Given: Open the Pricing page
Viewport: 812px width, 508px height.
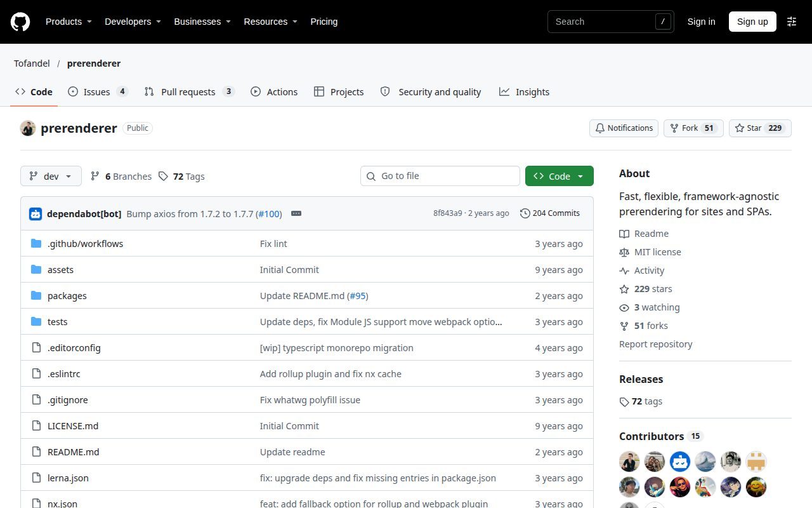Looking at the screenshot, I should coord(324,22).
